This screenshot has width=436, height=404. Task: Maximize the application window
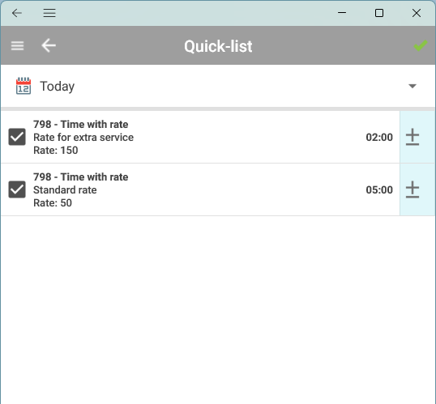tap(379, 13)
